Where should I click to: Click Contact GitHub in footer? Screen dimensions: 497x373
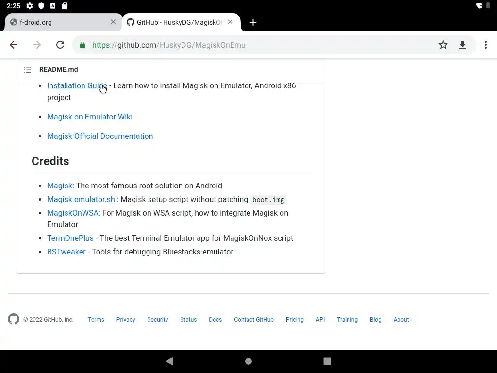(x=253, y=320)
